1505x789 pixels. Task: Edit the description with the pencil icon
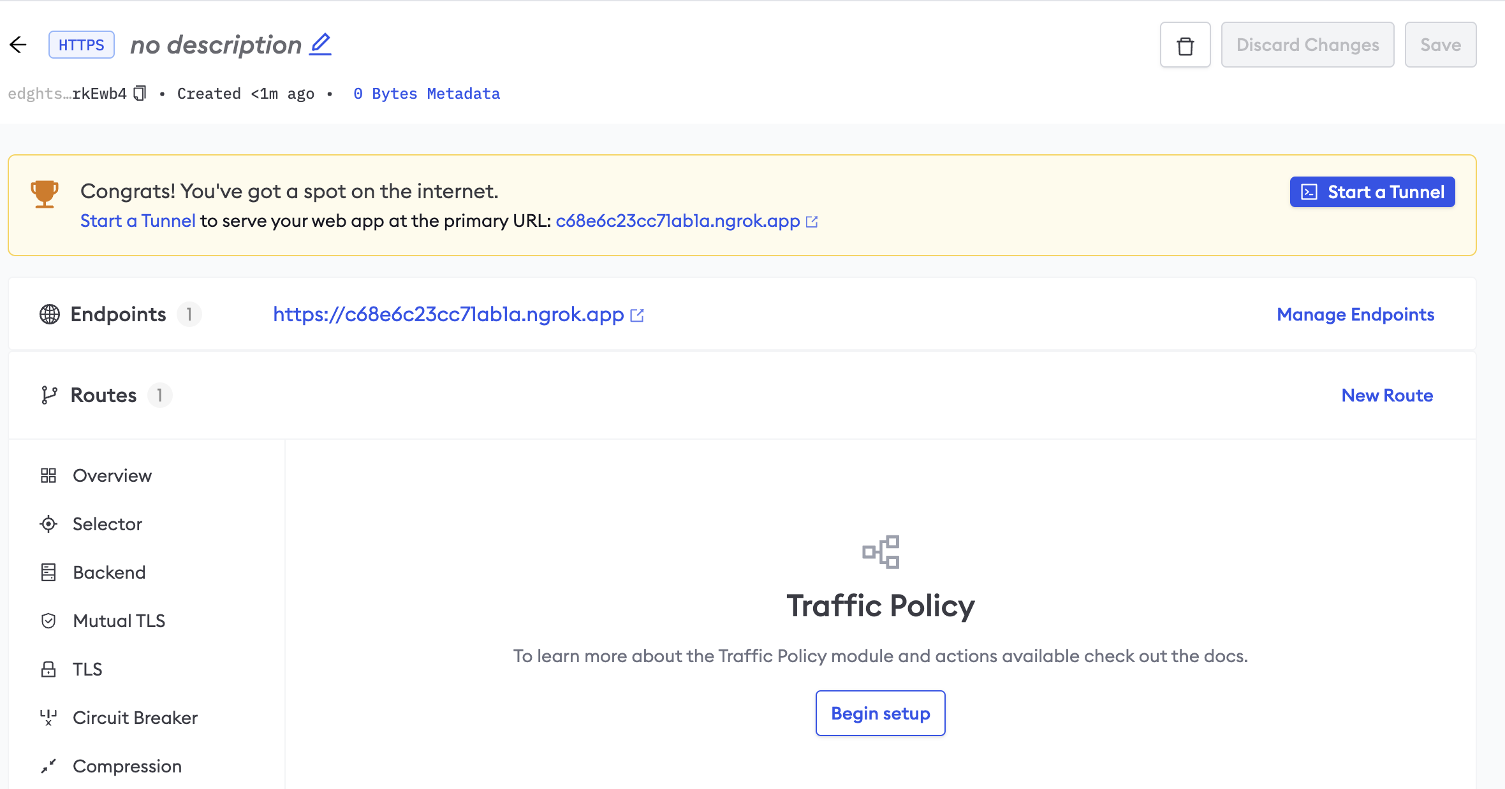pyautogui.click(x=320, y=45)
